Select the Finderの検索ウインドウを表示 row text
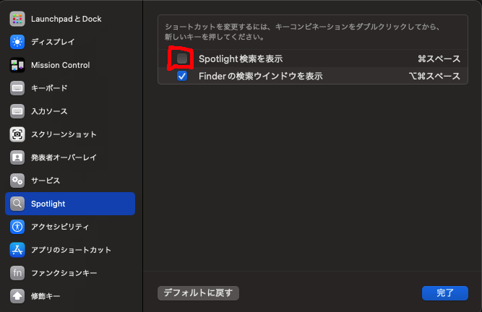Viewport: 482px width, 312px height. tap(261, 76)
